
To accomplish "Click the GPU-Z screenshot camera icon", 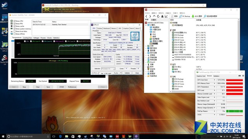I will point(239,76).
